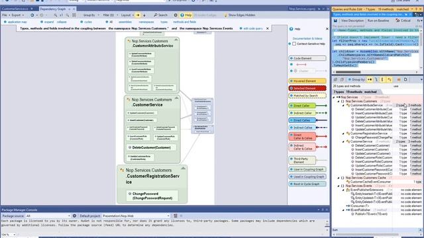424x238 pixels.
Task: Collapse the CustomerService graph box
Action: coord(177,99)
